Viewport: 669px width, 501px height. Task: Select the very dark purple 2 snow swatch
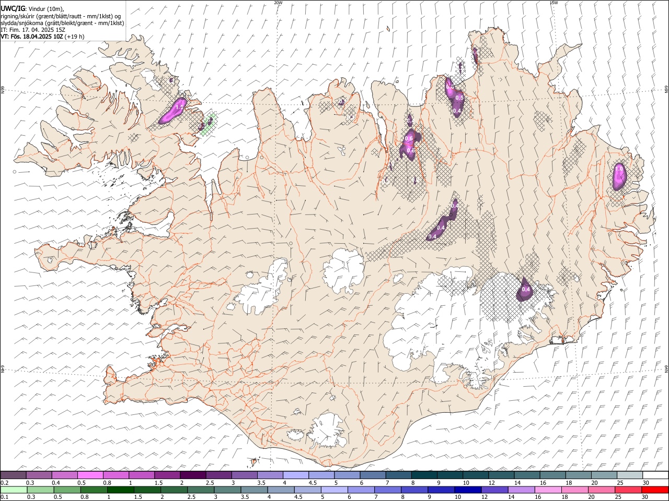pos(193,475)
